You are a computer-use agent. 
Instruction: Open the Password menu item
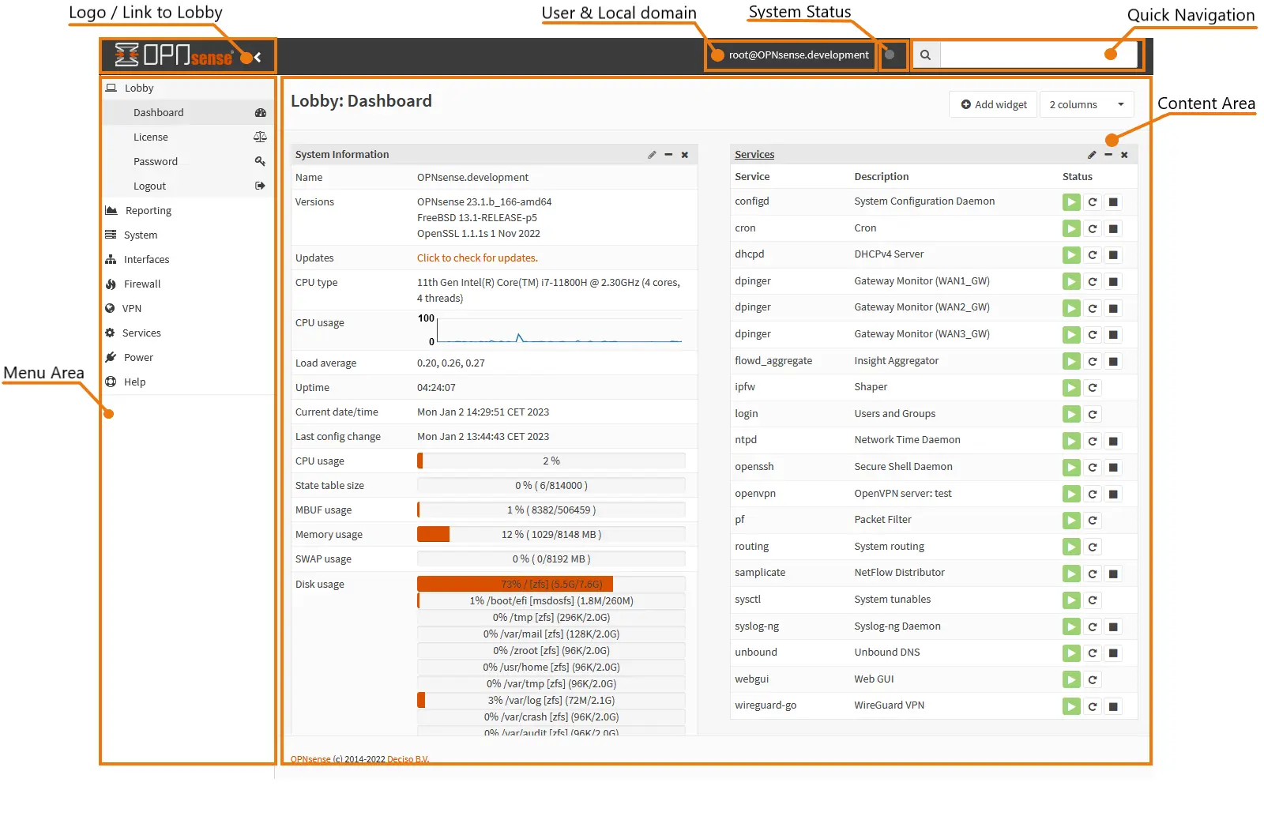tap(156, 162)
